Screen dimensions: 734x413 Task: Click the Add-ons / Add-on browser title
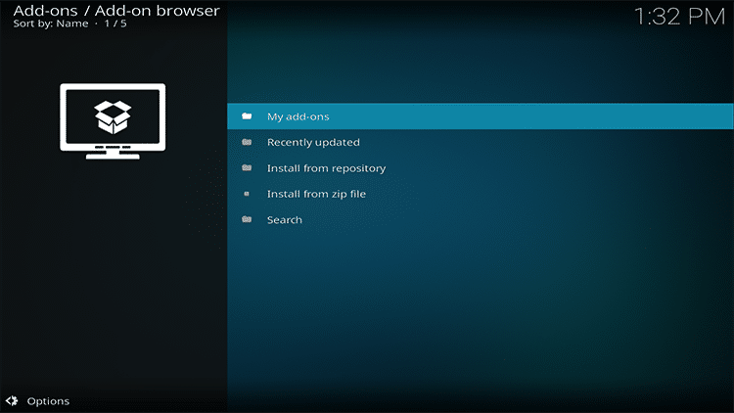[116, 11]
